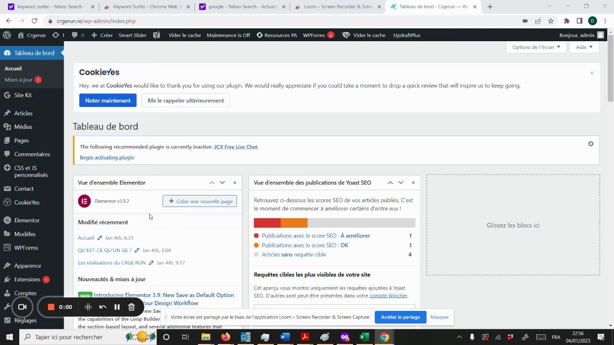Open recently modified Accueil page

(86, 238)
